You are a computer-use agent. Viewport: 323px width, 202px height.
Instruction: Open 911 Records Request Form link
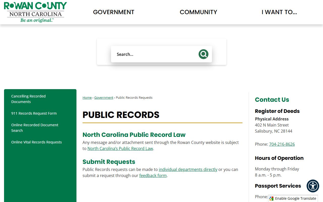34,113
